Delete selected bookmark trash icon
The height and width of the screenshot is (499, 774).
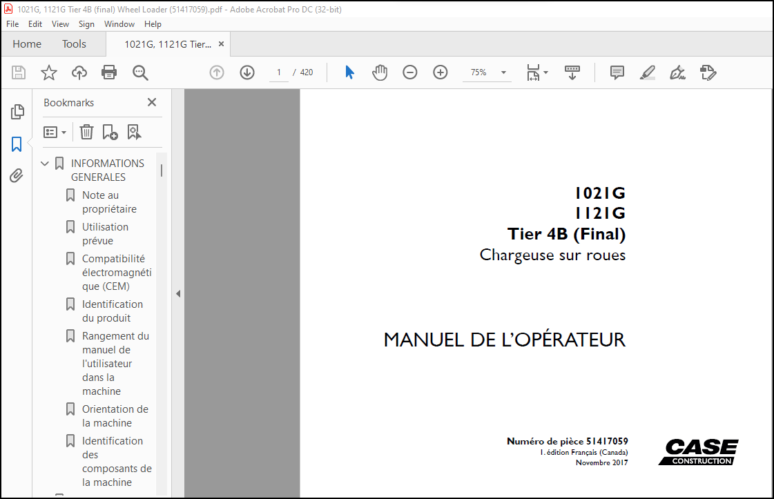point(86,133)
